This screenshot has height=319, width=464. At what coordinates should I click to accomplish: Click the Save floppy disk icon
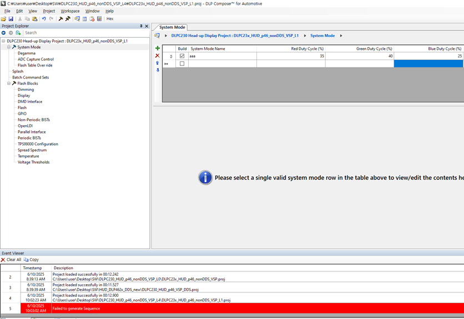[11, 19]
